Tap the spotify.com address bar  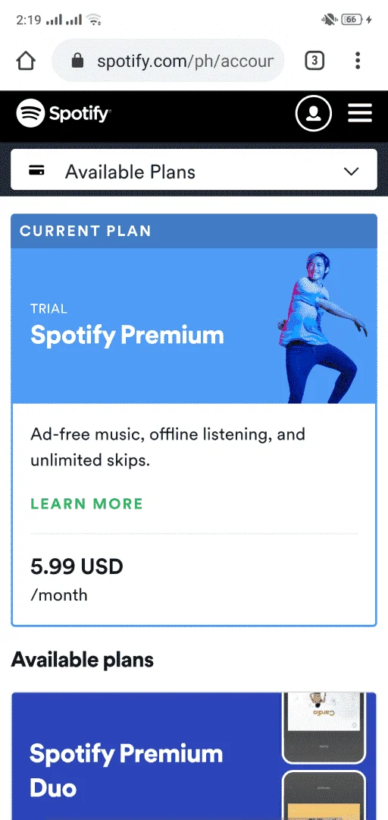click(168, 61)
